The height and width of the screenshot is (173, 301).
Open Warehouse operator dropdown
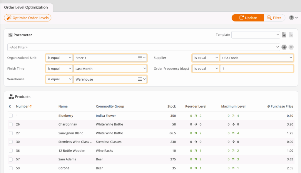tap(59, 79)
